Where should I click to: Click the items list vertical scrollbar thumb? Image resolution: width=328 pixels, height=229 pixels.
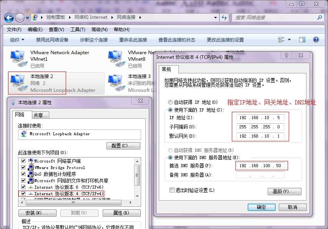(x=137, y=175)
